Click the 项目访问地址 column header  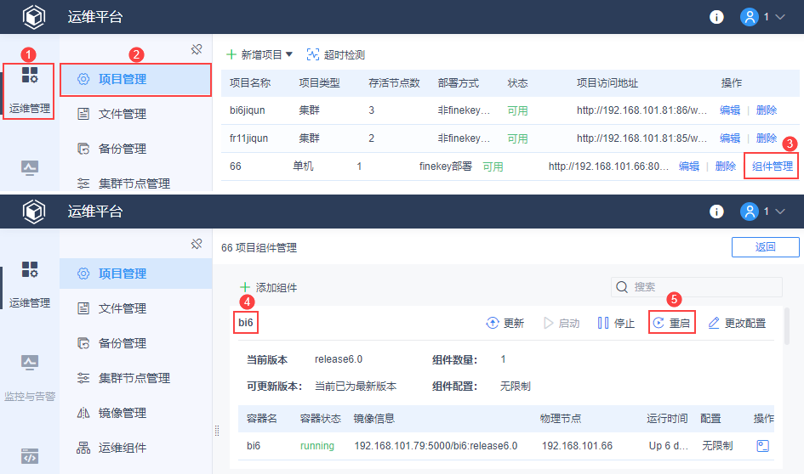point(607,83)
